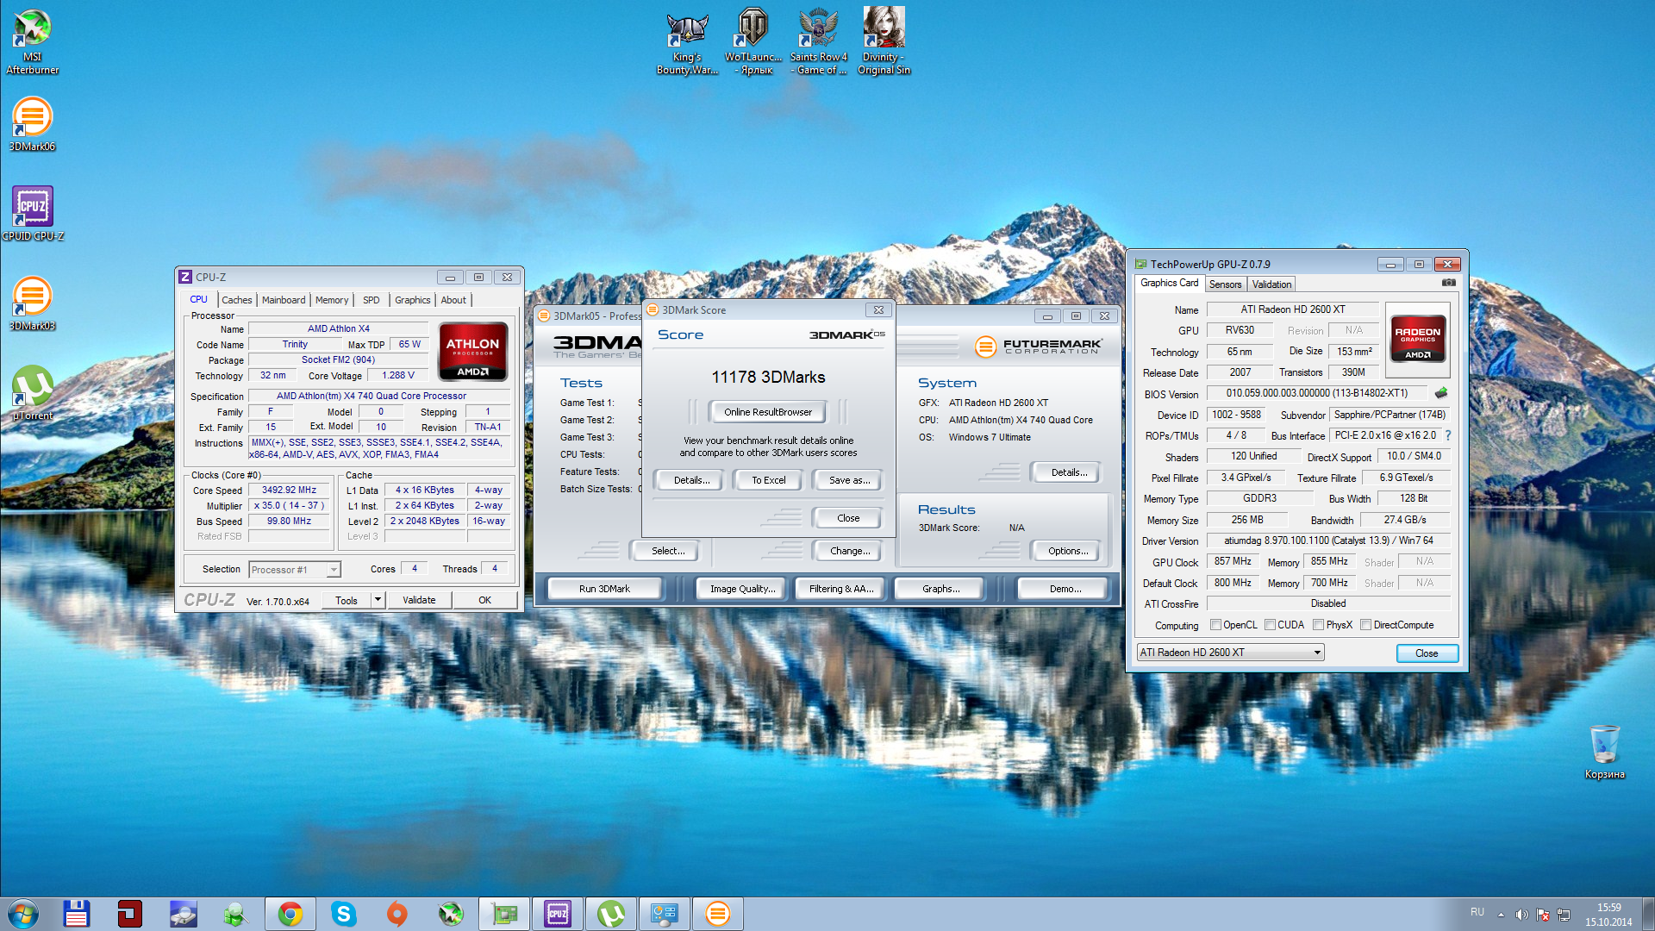Click Options in 3DMark Results

point(1067,551)
